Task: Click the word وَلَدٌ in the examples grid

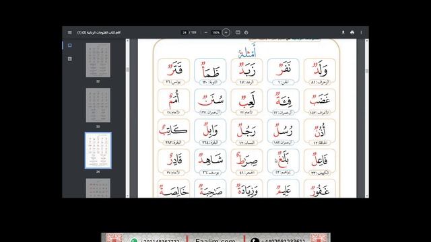Action: [320, 69]
